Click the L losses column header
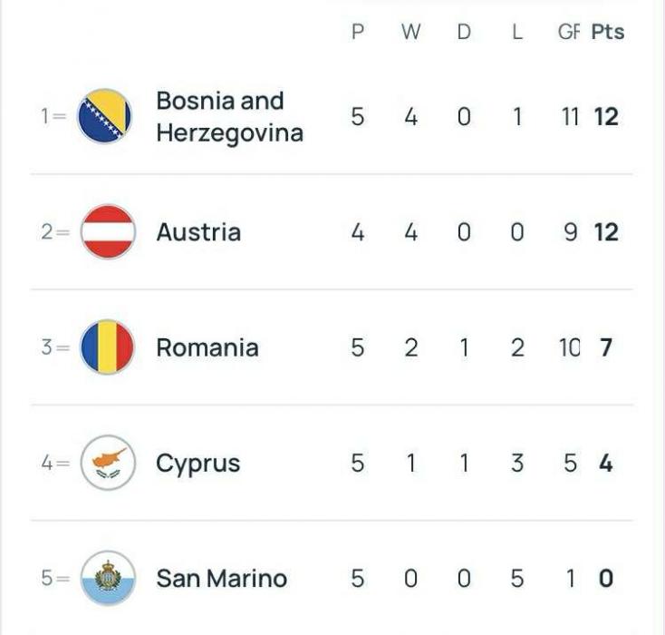 coord(517,32)
